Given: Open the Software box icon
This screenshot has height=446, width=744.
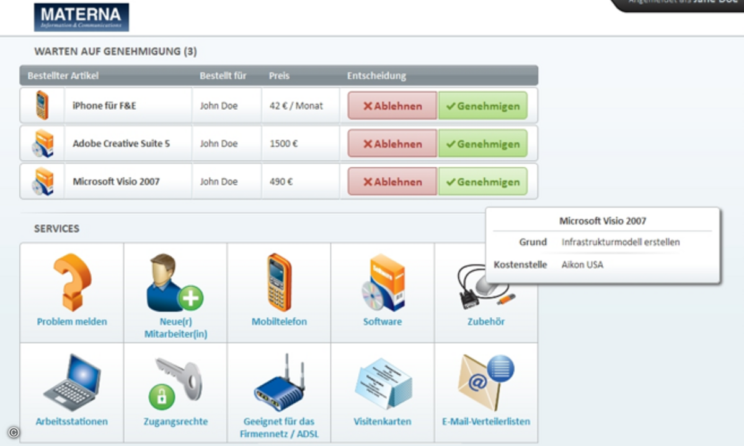Looking at the screenshot, I should [383, 282].
